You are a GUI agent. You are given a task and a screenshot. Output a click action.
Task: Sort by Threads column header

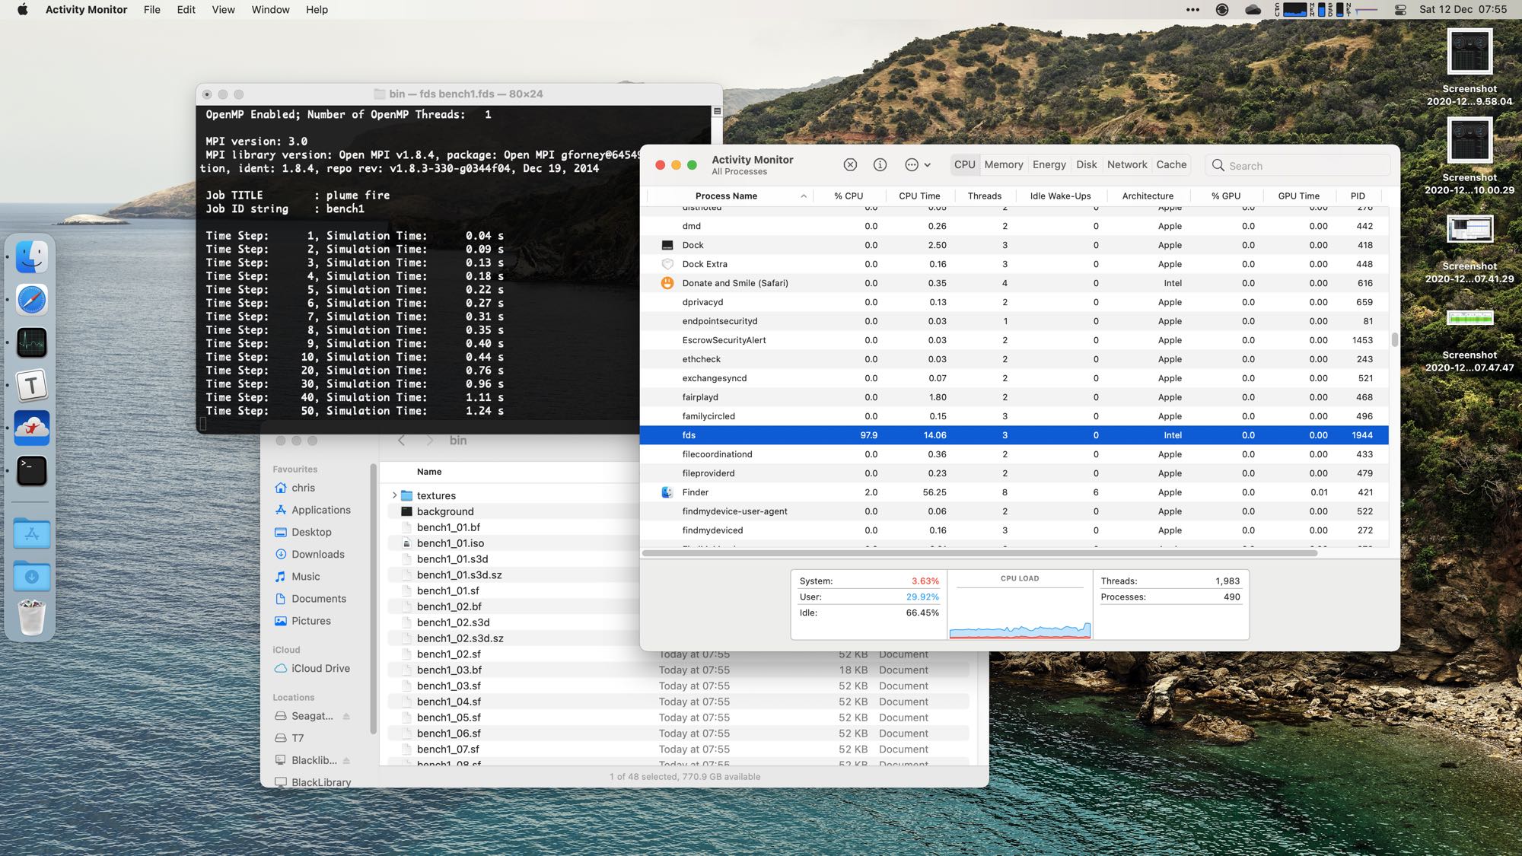984,196
